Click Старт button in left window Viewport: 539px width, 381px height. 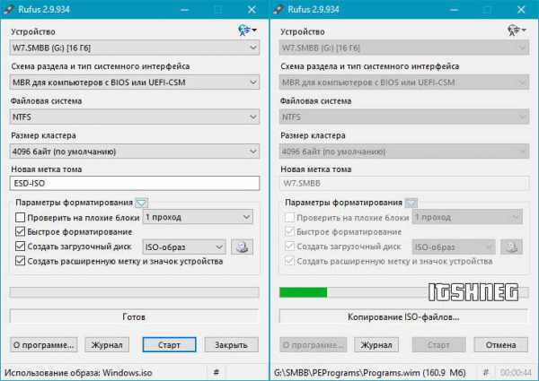point(170,344)
